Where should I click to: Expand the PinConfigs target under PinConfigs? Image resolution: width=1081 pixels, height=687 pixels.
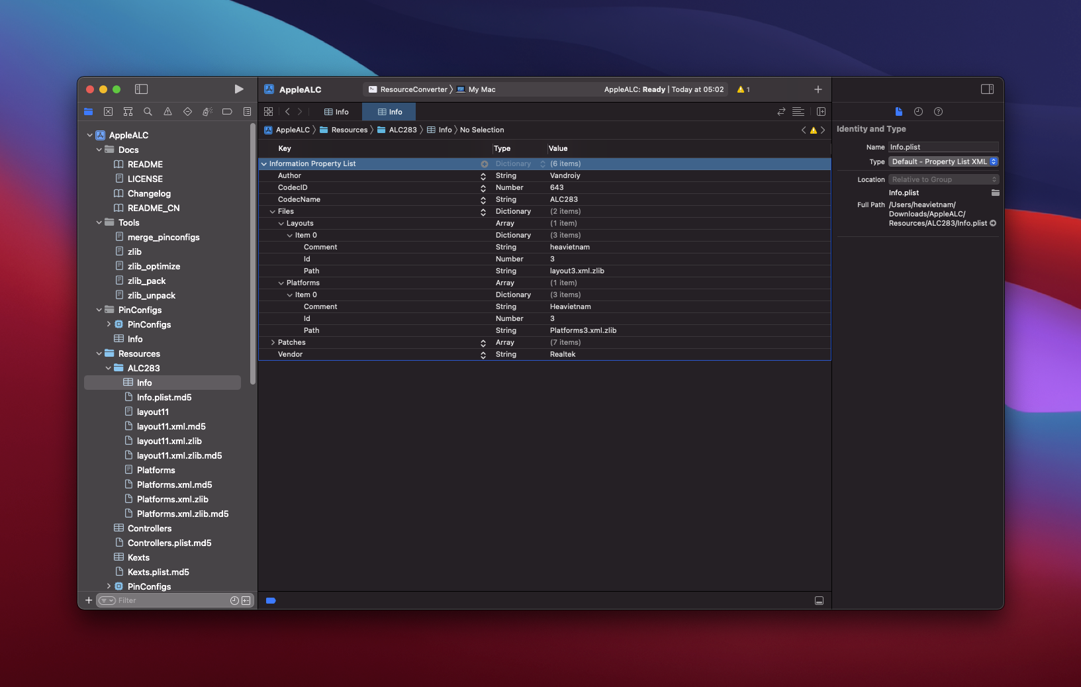(x=109, y=324)
